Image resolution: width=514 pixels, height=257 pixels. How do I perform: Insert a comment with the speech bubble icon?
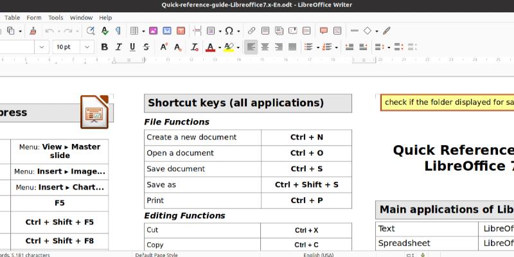click(x=324, y=30)
